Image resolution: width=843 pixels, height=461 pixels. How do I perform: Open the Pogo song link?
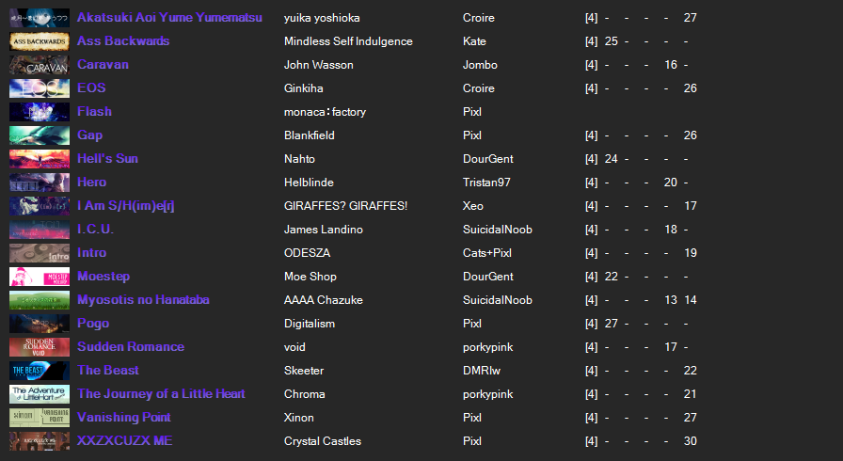93,324
